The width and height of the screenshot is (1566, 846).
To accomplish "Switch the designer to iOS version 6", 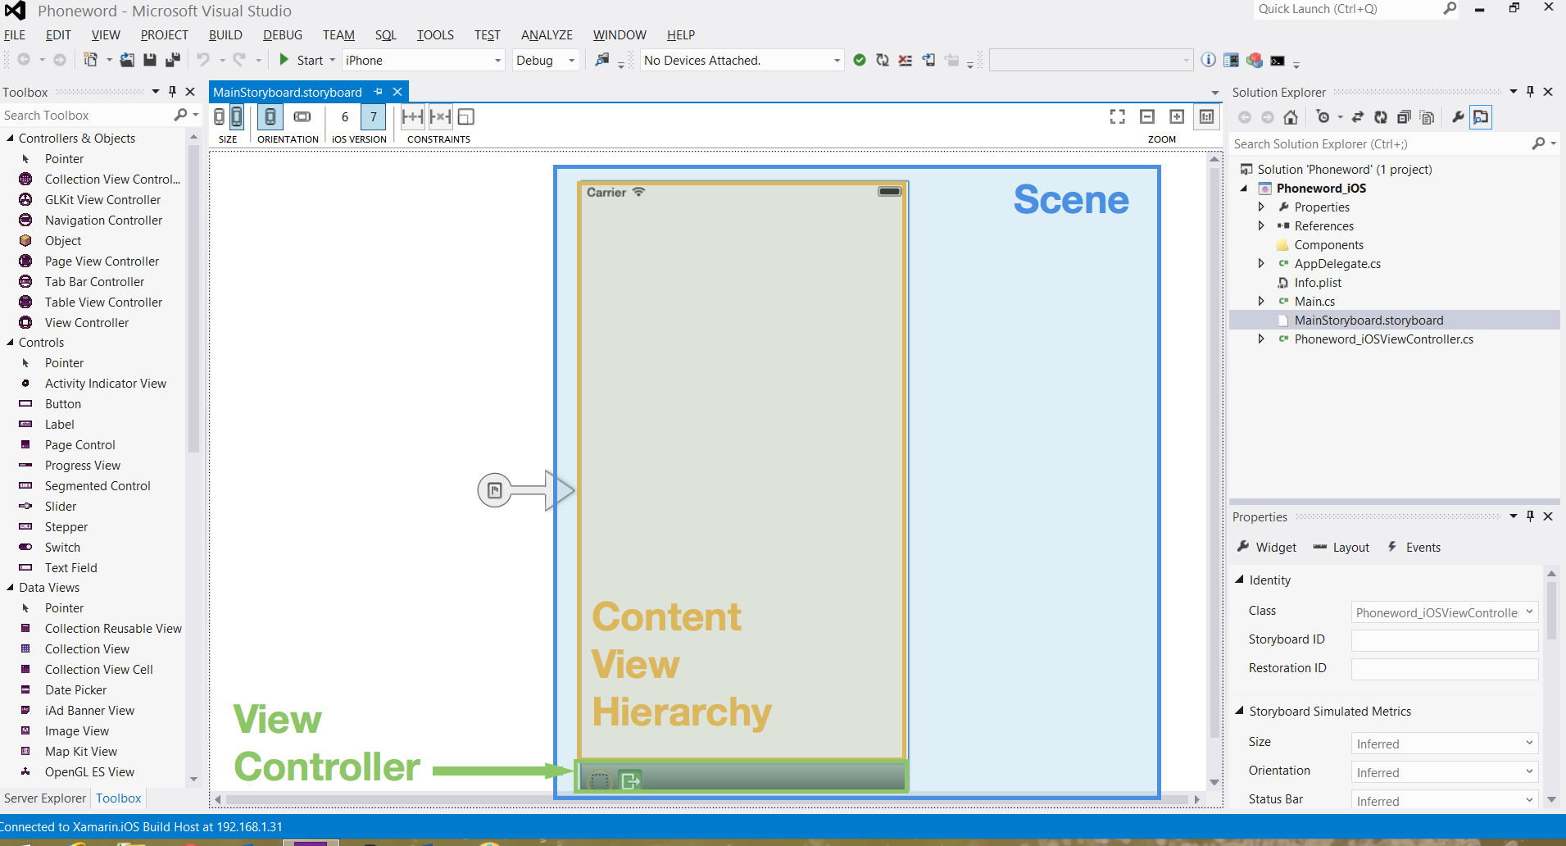I will [345, 117].
